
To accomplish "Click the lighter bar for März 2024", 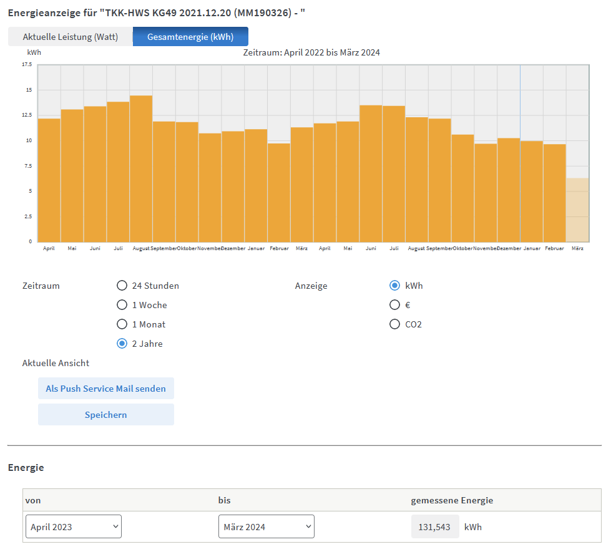I will pyautogui.click(x=577, y=210).
